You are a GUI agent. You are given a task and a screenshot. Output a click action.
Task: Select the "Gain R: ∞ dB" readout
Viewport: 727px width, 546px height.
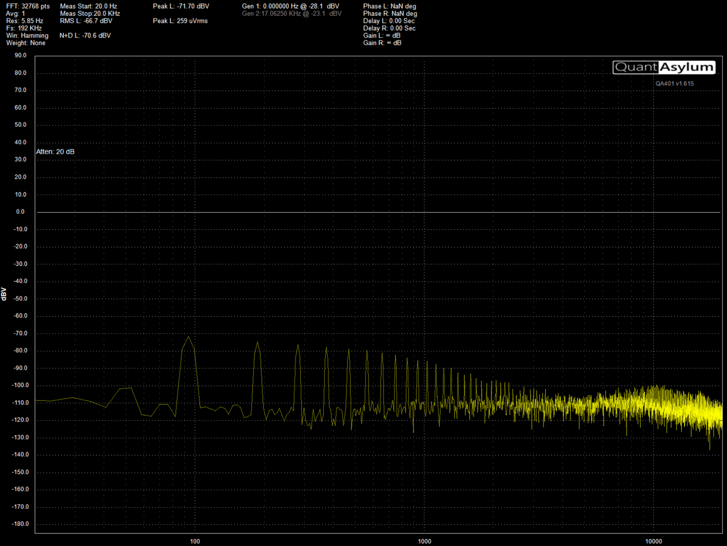tap(382, 43)
